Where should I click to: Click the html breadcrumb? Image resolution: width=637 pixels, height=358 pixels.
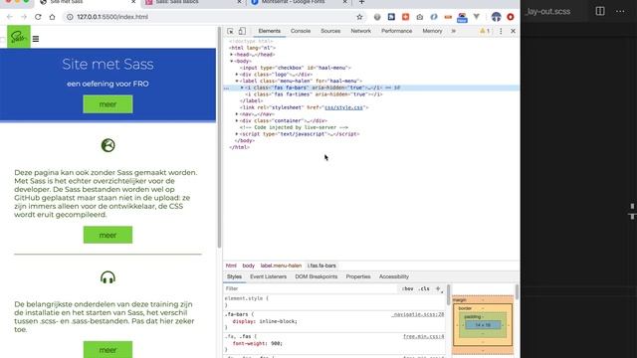click(231, 266)
